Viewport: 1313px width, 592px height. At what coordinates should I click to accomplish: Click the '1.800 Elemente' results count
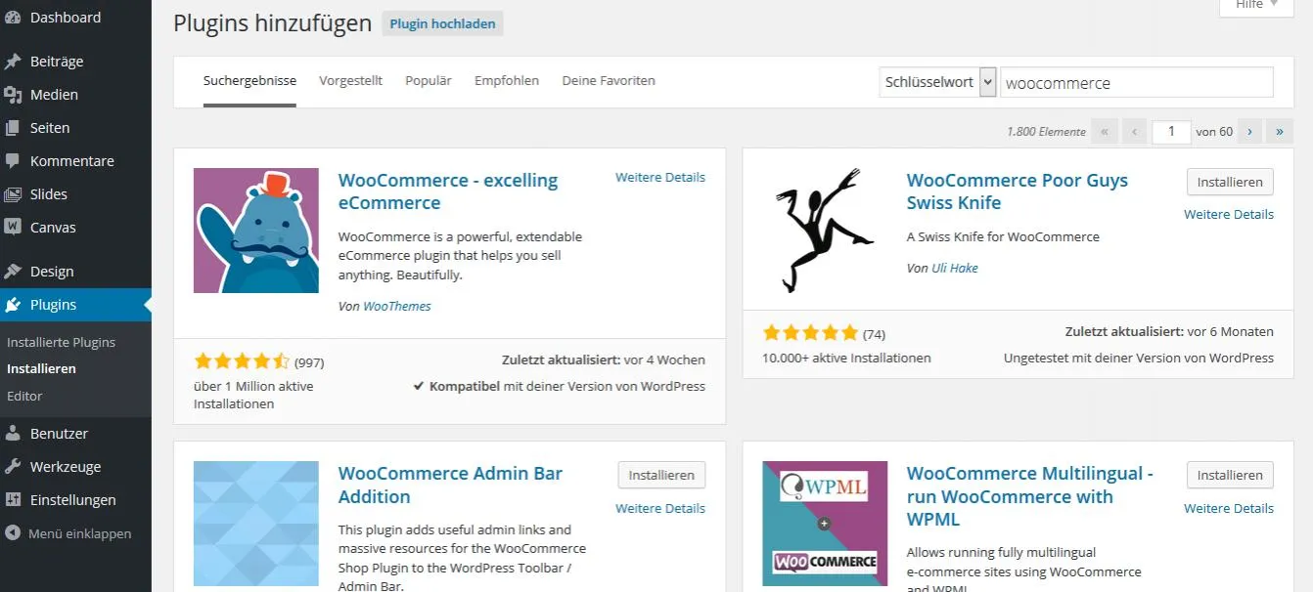tap(1046, 132)
